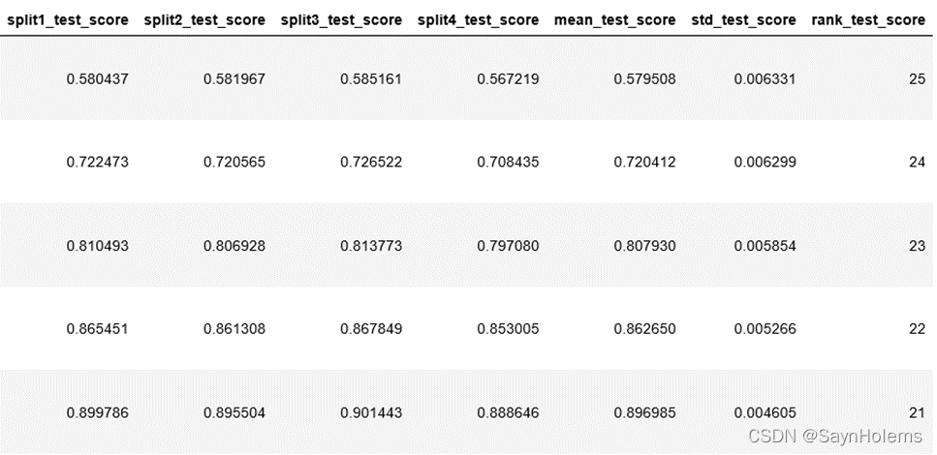Screen dimensions: 937x455
Task: Select cell value 0.581967
Action: [234, 78]
